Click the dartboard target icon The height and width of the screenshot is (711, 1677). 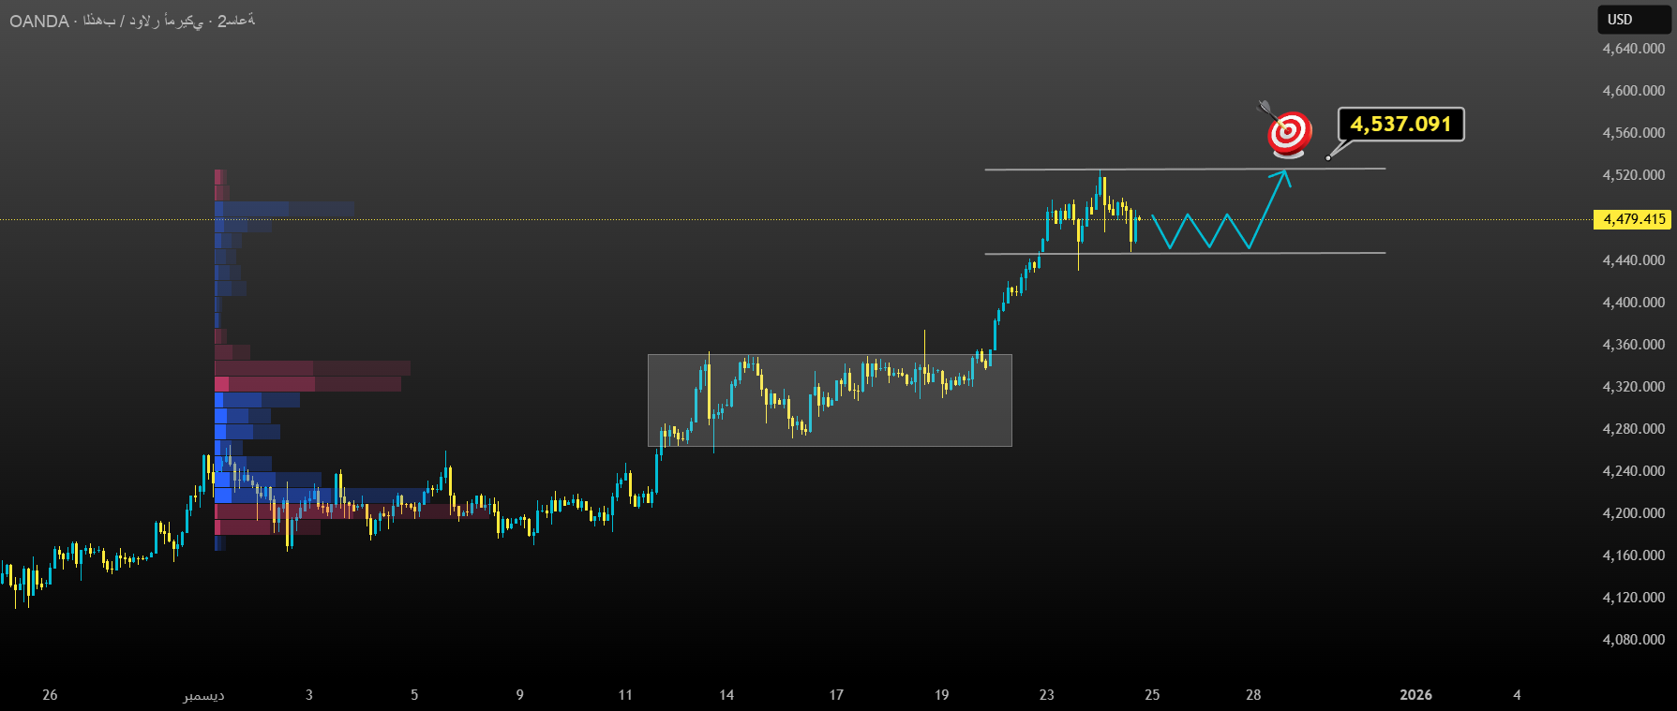coord(1289,132)
